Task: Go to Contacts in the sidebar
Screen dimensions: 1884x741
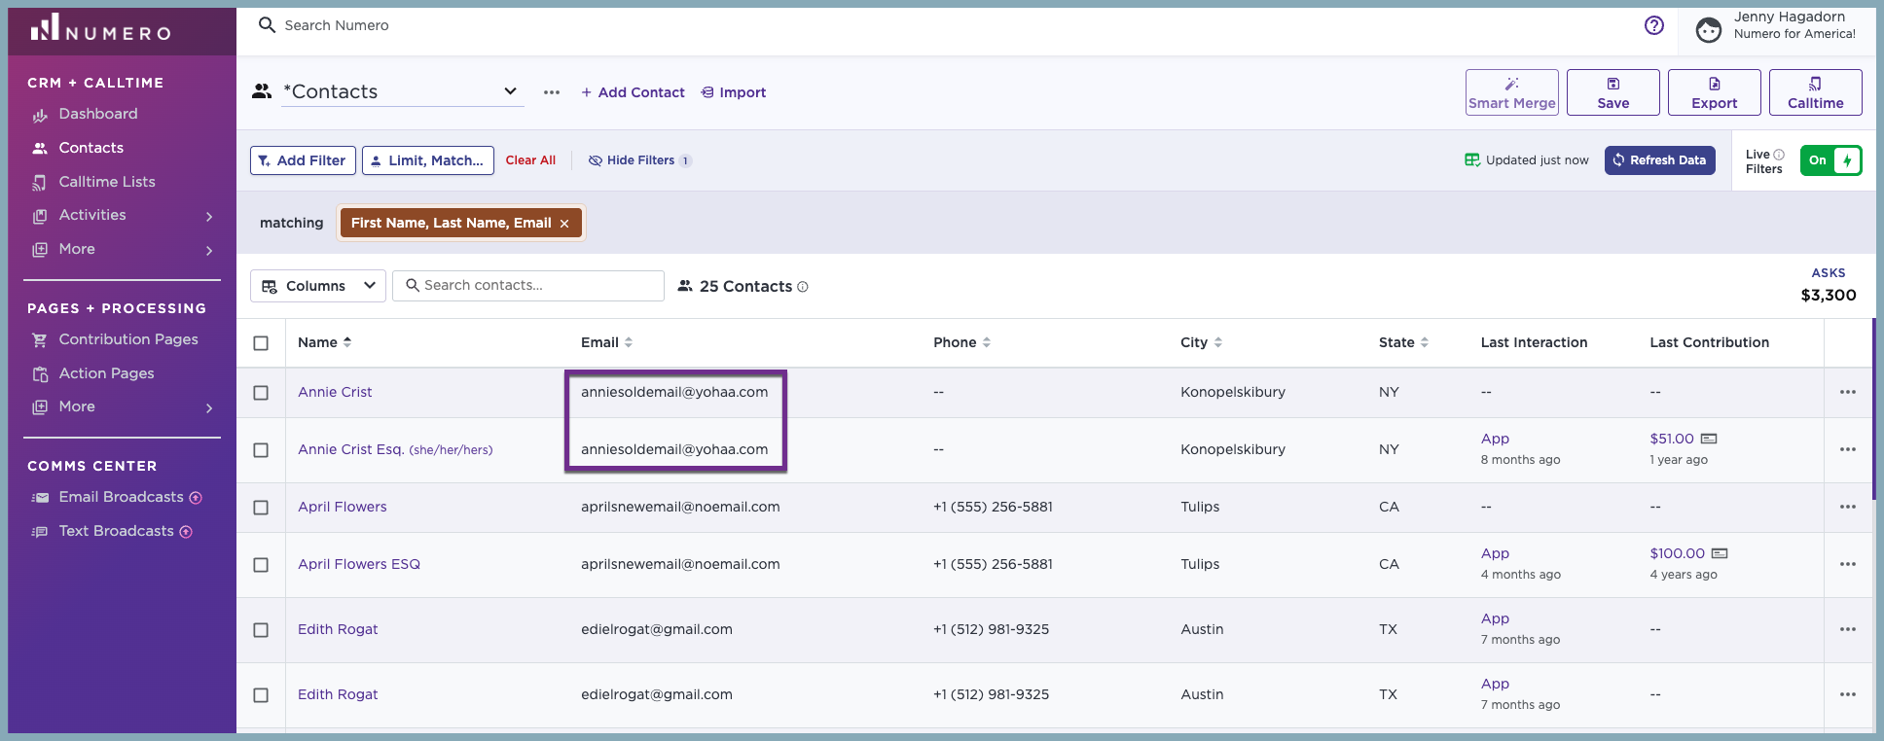Action: pyautogui.click(x=91, y=148)
